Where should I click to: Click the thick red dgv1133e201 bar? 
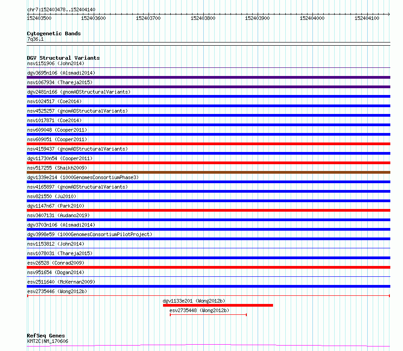click(x=218, y=305)
